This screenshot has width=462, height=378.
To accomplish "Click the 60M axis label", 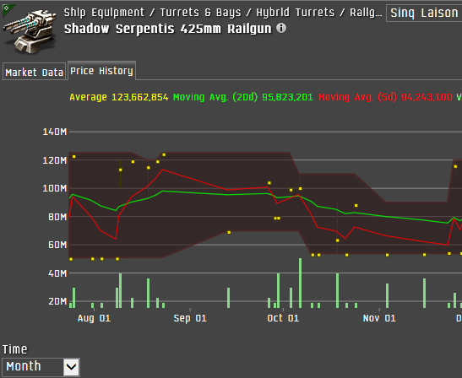I will pyautogui.click(x=57, y=245).
